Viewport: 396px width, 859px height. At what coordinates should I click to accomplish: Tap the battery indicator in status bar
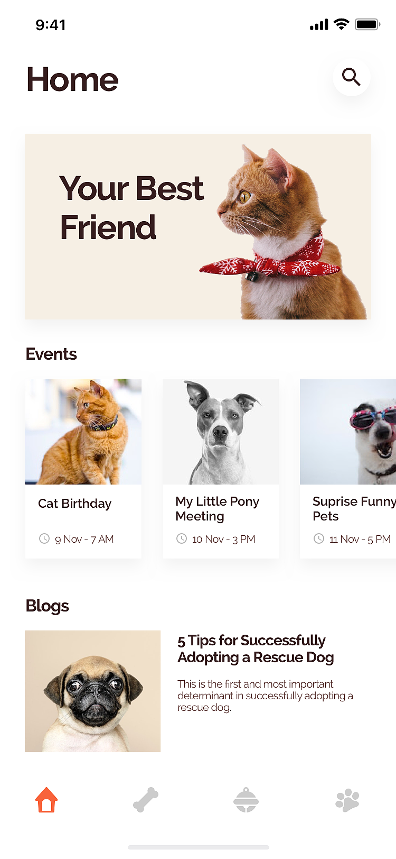[x=367, y=24]
